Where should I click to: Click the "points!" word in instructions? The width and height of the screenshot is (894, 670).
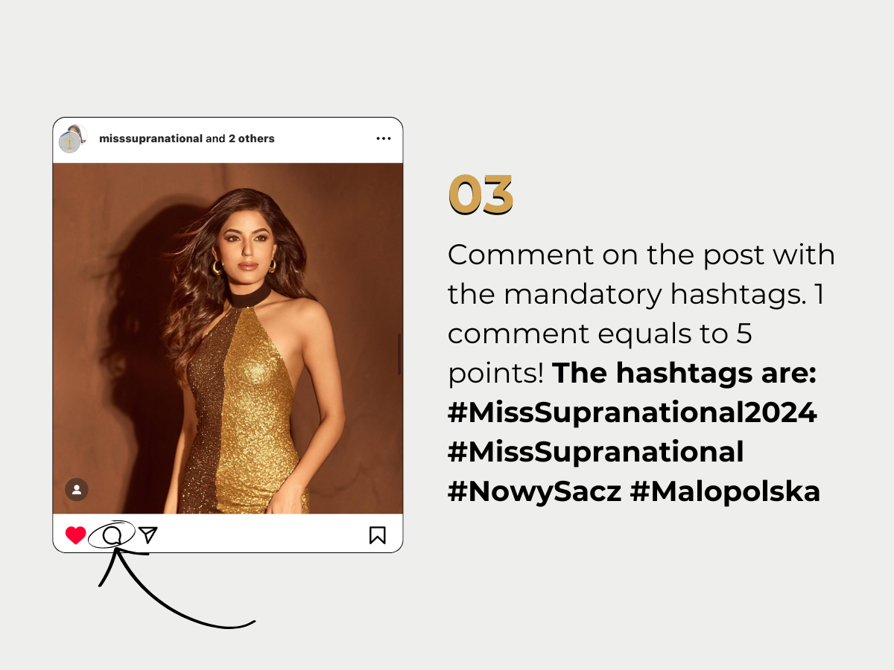pos(495,374)
